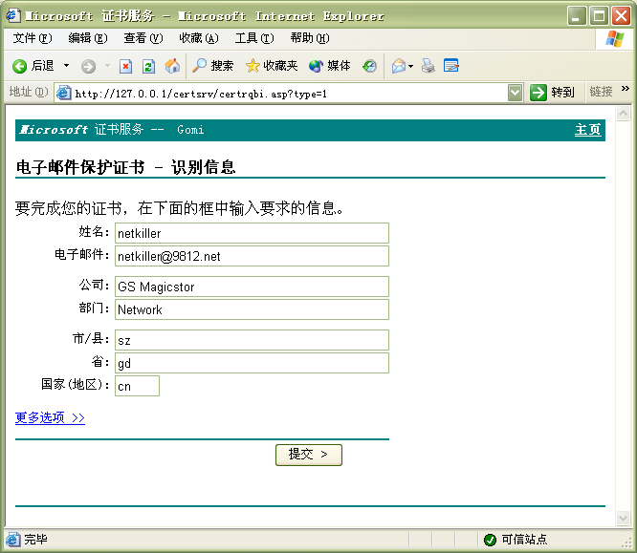Click the 部门 field containing Network

pos(252,309)
